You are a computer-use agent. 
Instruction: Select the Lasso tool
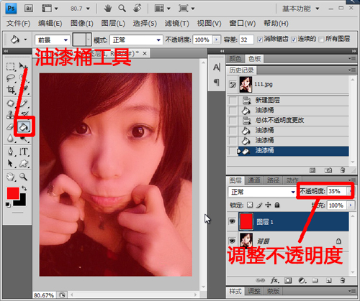pyautogui.click(x=10, y=78)
